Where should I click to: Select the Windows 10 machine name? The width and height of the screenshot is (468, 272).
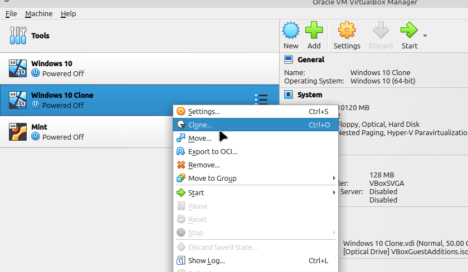(x=52, y=63)
